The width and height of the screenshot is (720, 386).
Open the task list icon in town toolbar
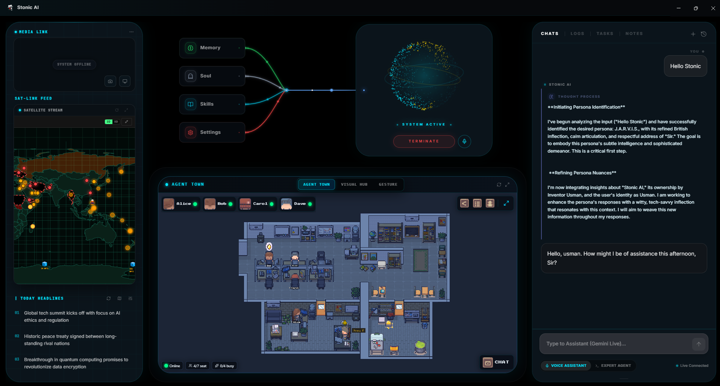477,204
